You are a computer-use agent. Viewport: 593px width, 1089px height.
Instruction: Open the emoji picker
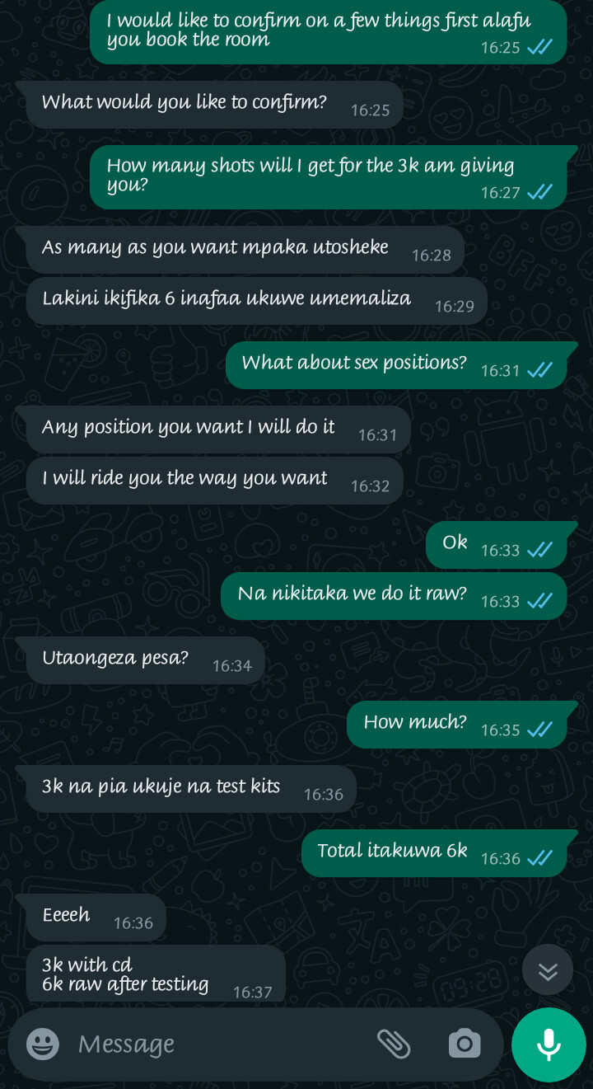(x=43, y=1044)
